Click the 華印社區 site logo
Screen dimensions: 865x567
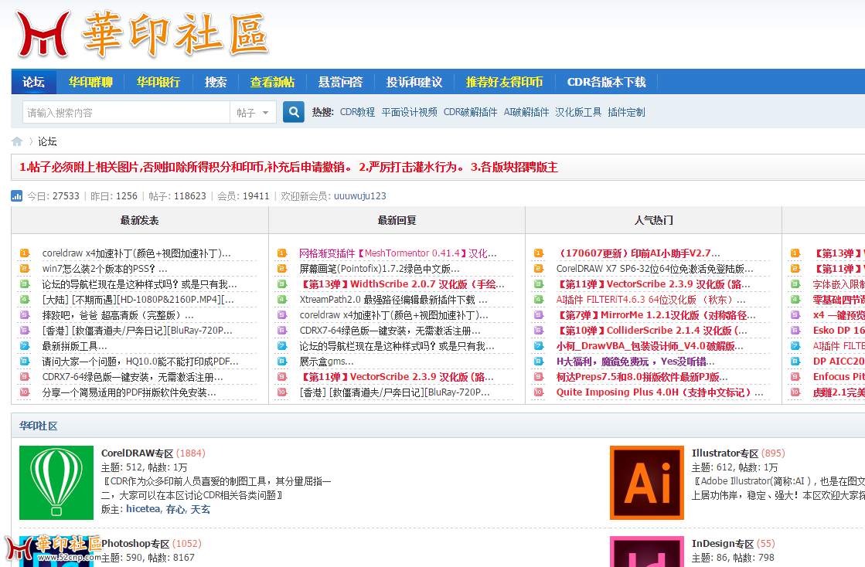pyautogui.click(x=142, y=34)
